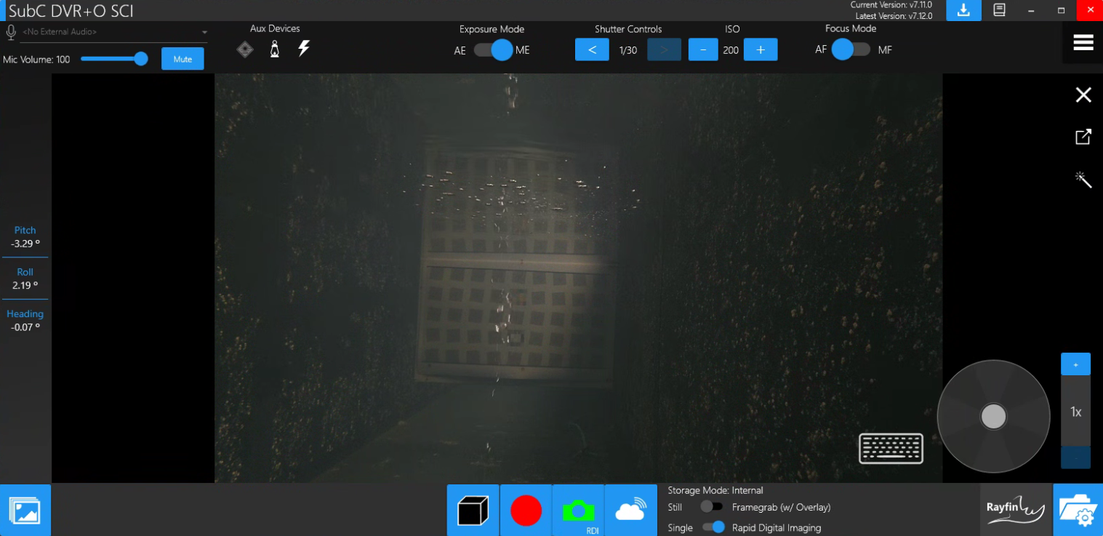Capture a still with the green camera icon
The width and height of the screenshot is (1103, 536).
pos(578,511)
